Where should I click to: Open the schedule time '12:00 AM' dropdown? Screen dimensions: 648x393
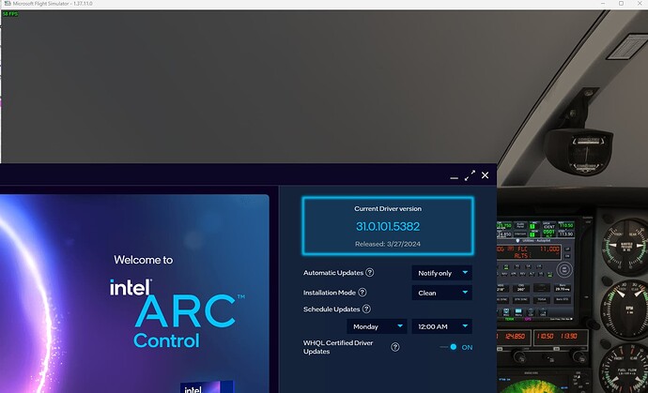[x=441, y=326]
